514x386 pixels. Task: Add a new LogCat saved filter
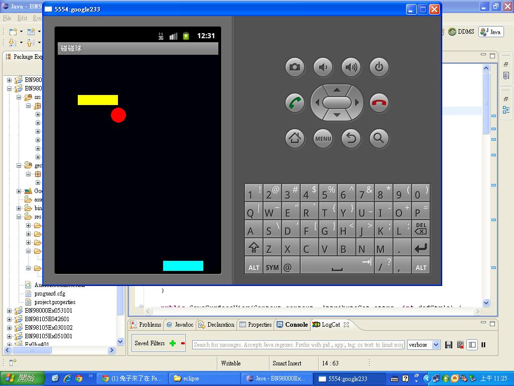pyautogui.click(x=173, y=344)
